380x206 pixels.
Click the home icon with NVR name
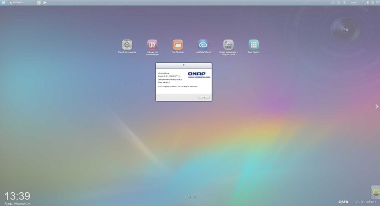click(x=16, y=2)
